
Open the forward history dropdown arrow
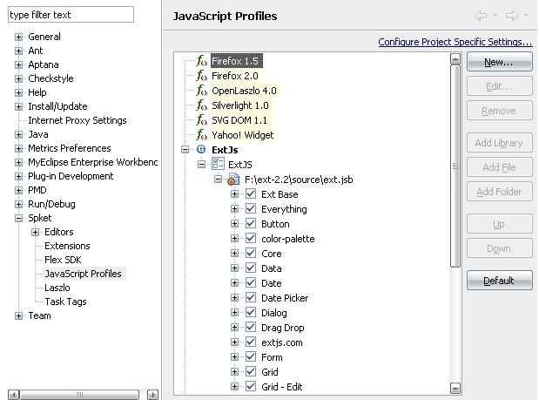526,15
